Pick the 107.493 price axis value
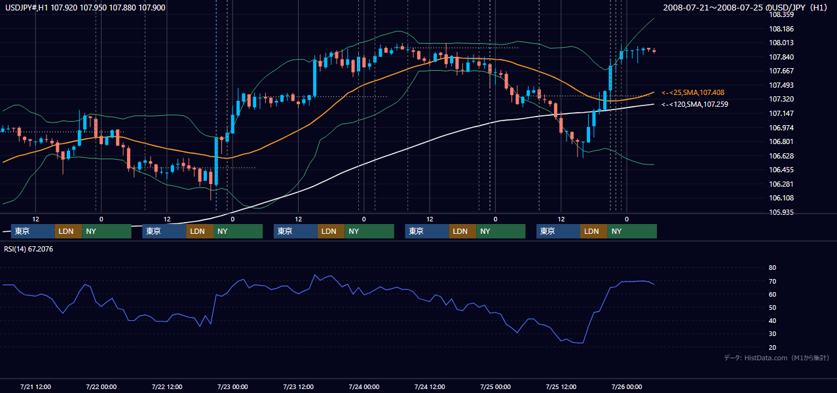 tap(781, 85)
